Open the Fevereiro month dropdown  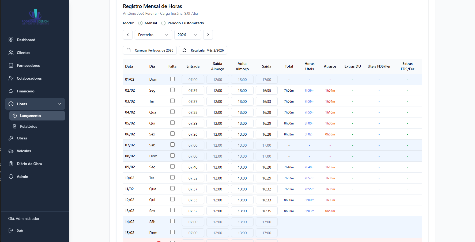(x=153, y=35)
